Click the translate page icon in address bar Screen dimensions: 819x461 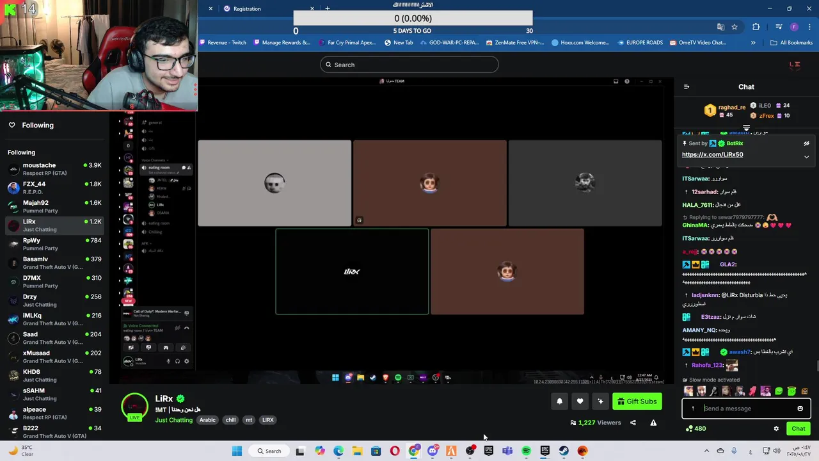tap(720, 27)
